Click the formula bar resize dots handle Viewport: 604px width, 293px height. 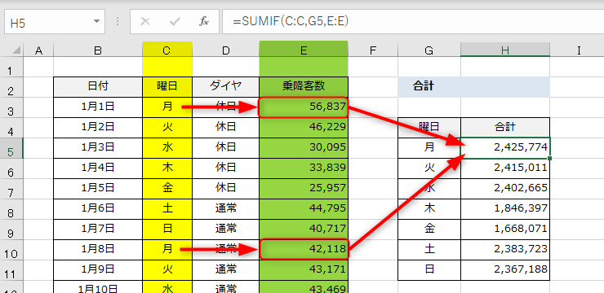118,22
